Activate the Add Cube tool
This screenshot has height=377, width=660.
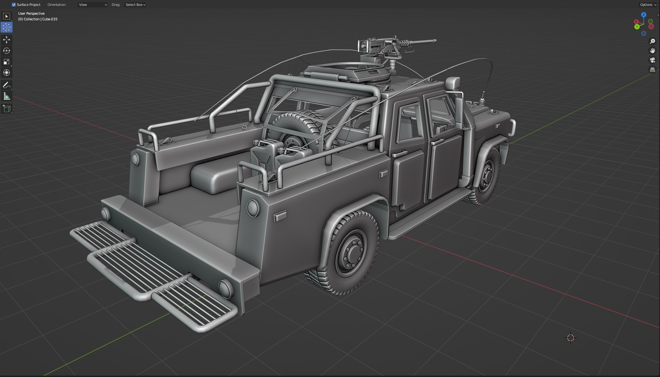pos(6,108)
